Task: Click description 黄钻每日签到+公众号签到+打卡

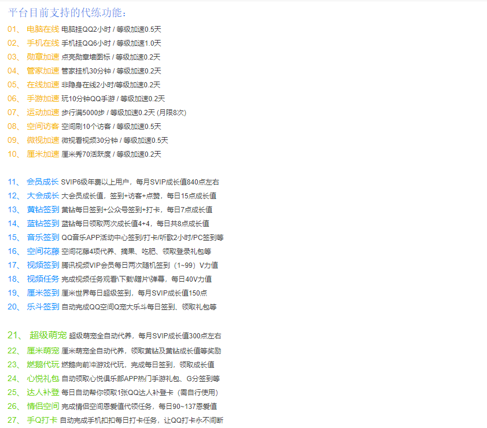Action: point(137,209)
